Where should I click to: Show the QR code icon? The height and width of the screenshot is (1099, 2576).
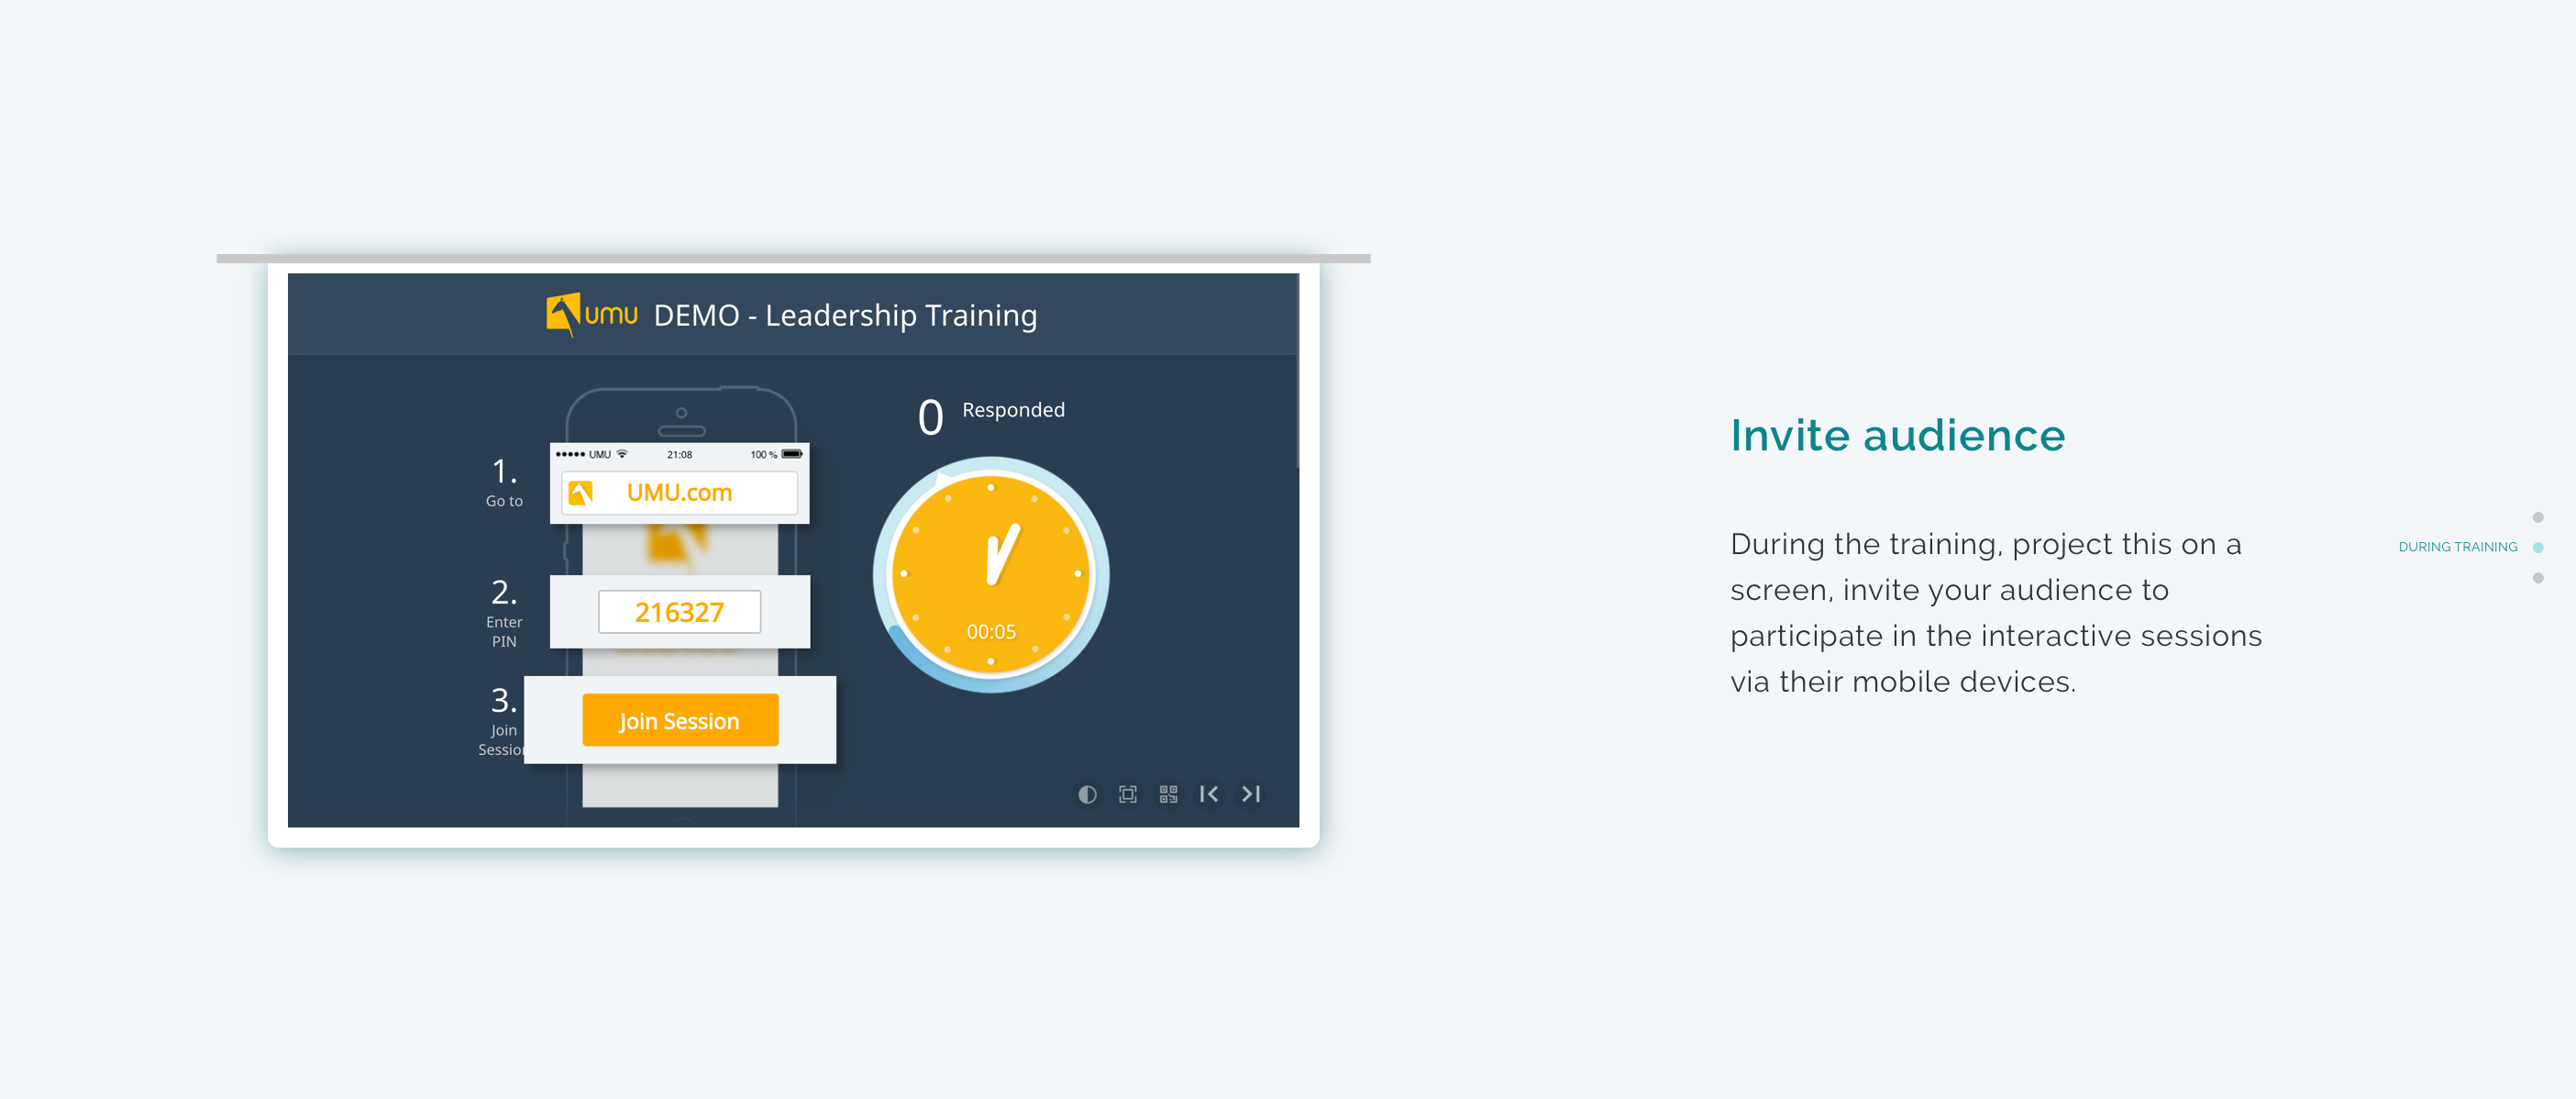1168,794
